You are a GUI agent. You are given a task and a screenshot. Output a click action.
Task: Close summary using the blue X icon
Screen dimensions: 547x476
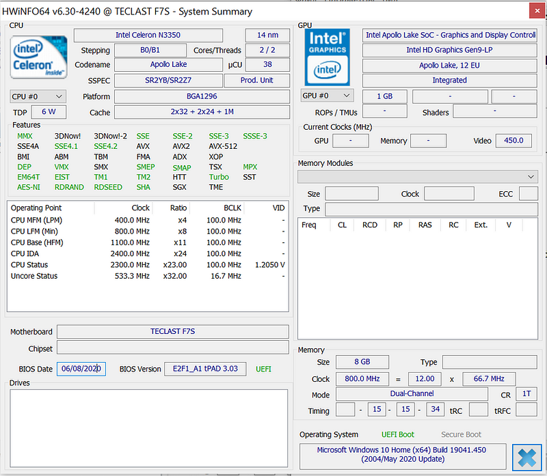526,458
